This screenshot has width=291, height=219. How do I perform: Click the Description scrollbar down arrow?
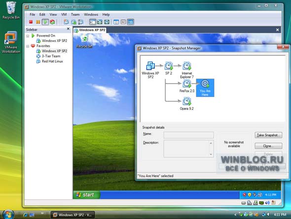[211, 154]
